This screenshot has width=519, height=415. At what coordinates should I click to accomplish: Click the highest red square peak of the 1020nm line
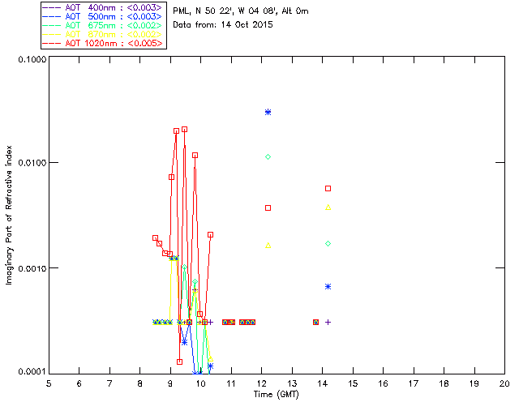[x=184, y=130]
